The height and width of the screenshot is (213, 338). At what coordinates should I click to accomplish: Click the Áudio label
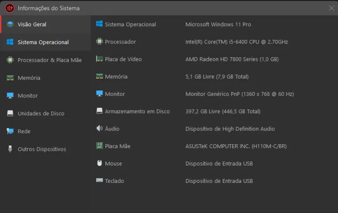[x=112, y=129]
